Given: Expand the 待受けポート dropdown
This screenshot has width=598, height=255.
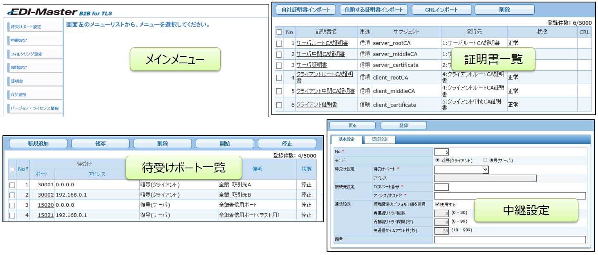Looking at the screenshot, I should coord(485,169).
